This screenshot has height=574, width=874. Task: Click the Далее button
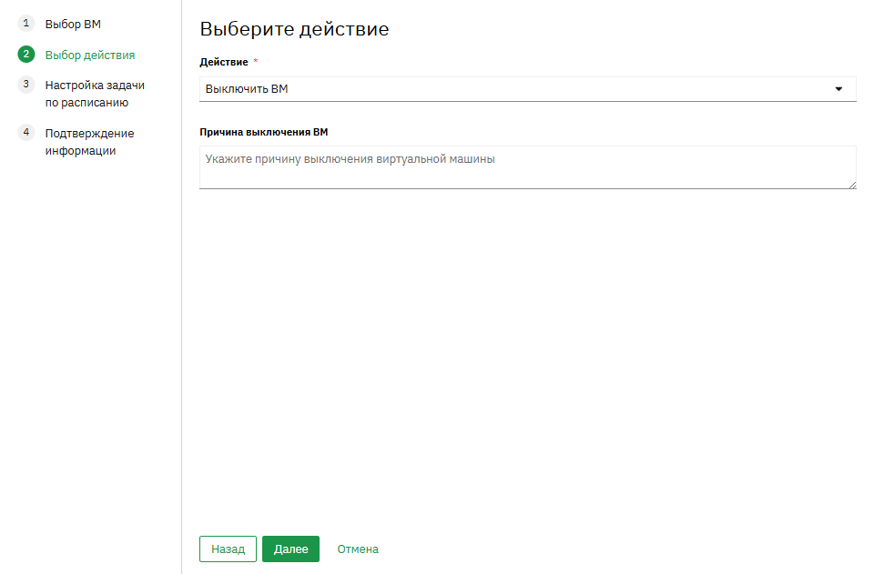pyautogui.click(x=290, y=549)
